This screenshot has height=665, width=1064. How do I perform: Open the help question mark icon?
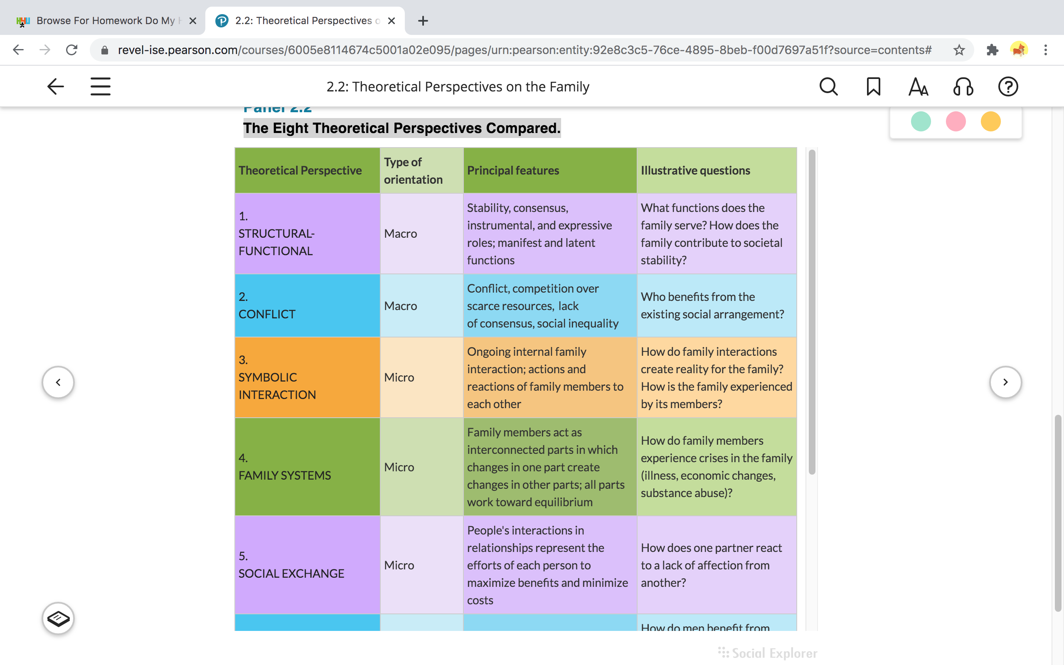(x=1008, y=86)
